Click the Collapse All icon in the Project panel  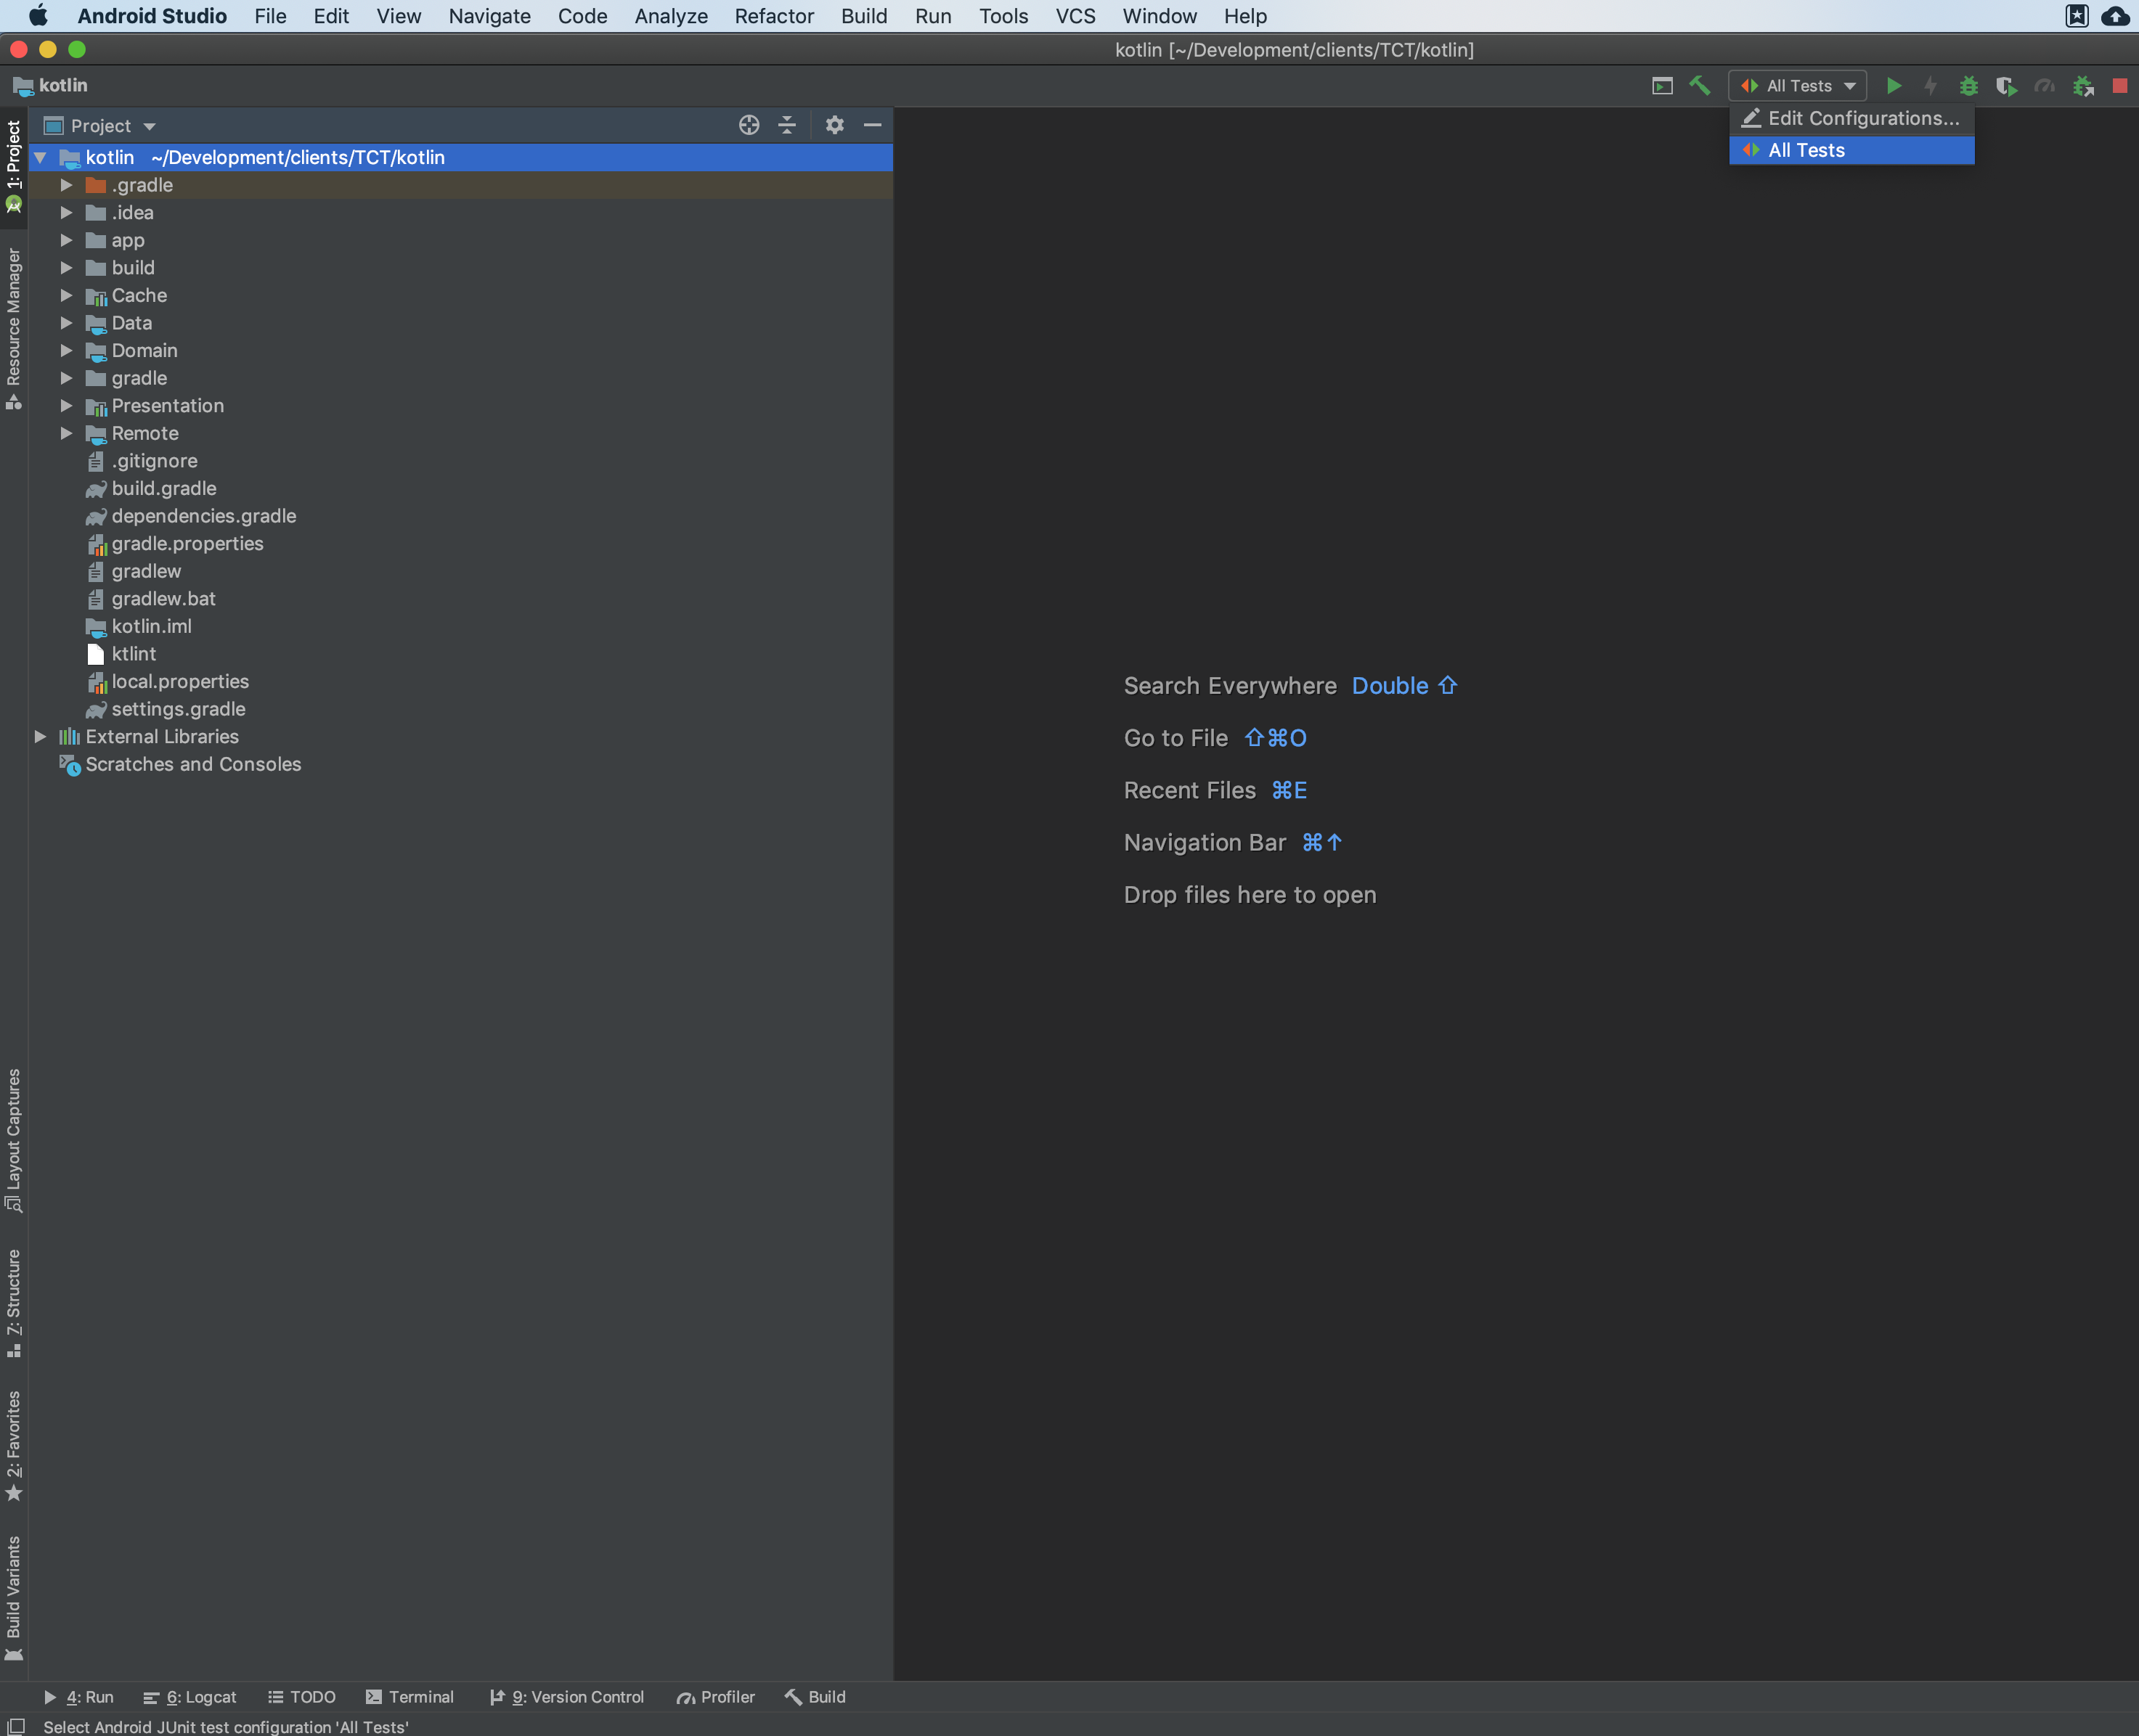click(787, 125)
